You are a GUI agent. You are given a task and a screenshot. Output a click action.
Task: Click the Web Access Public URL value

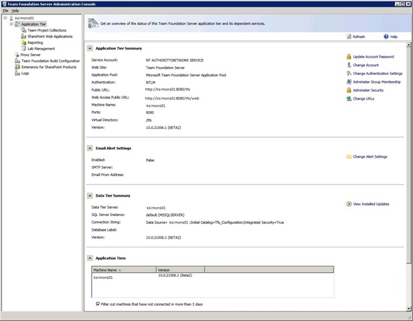(x=172, y=98)
